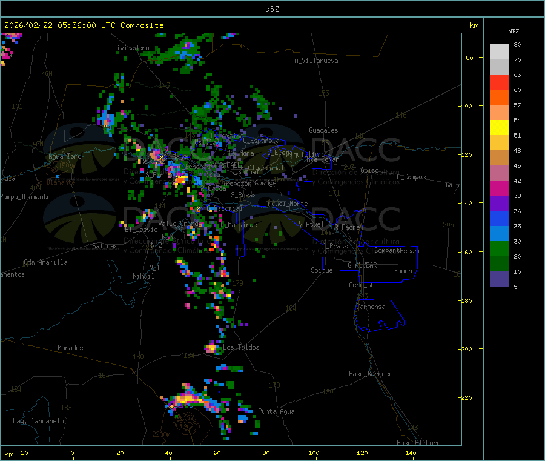Screen dimensions: 545x461
Task: Click the C_Española label
Action: (261, 141)
